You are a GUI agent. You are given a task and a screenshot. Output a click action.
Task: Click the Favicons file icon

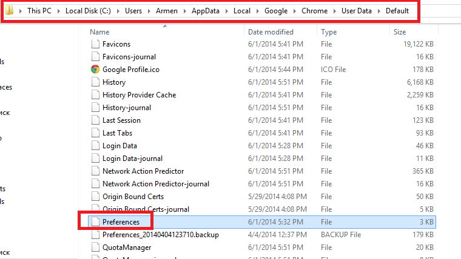95,44
